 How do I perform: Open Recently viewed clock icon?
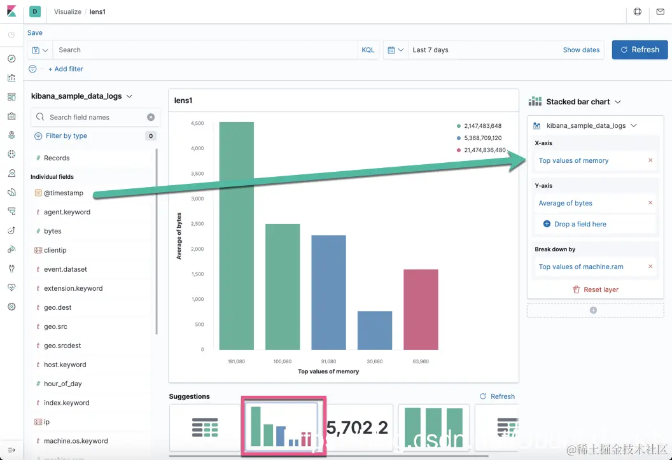pyautogui.click(x=11, y=35)
